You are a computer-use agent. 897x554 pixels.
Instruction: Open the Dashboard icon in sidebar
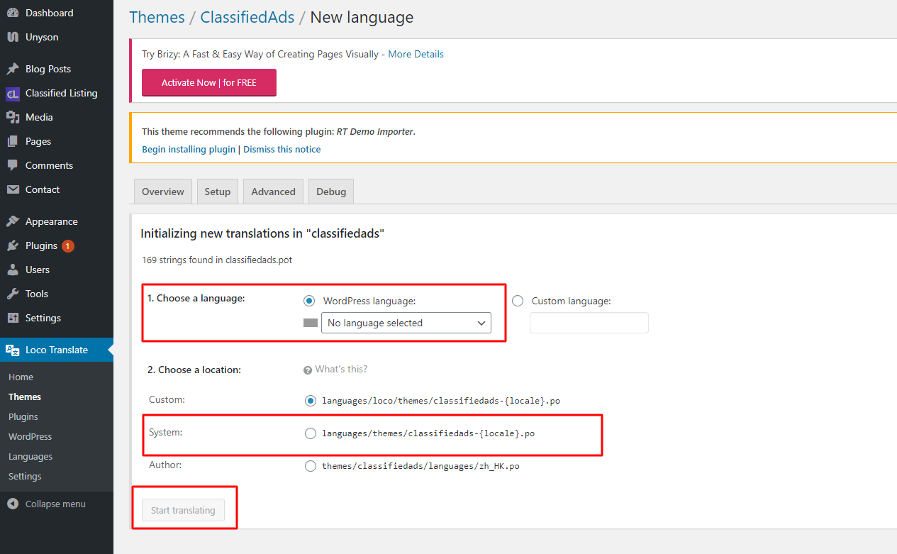tap(13, 13)
